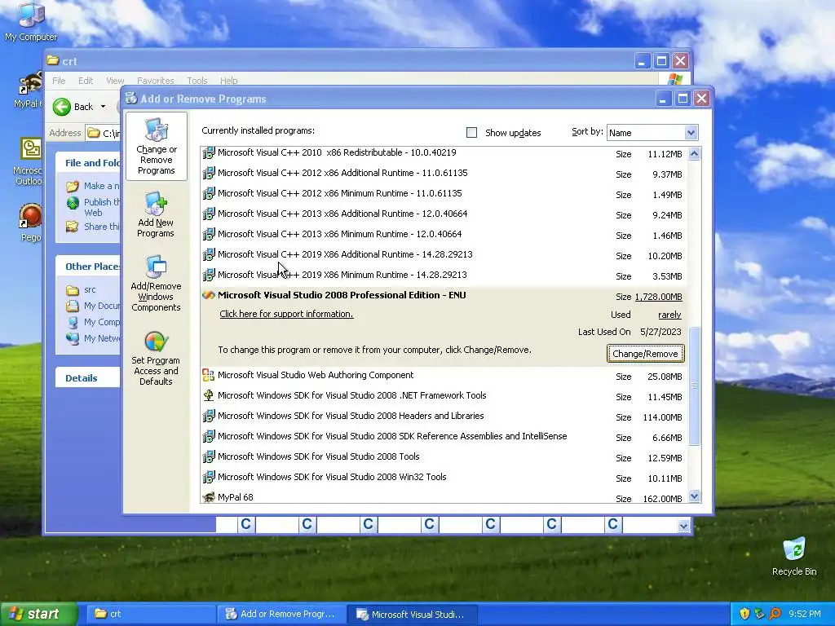Click icon of Visual C++ 2012 x86 Minimum Runtime
The width and height of the screenshot is (835, 626).
tap(209, 193)
